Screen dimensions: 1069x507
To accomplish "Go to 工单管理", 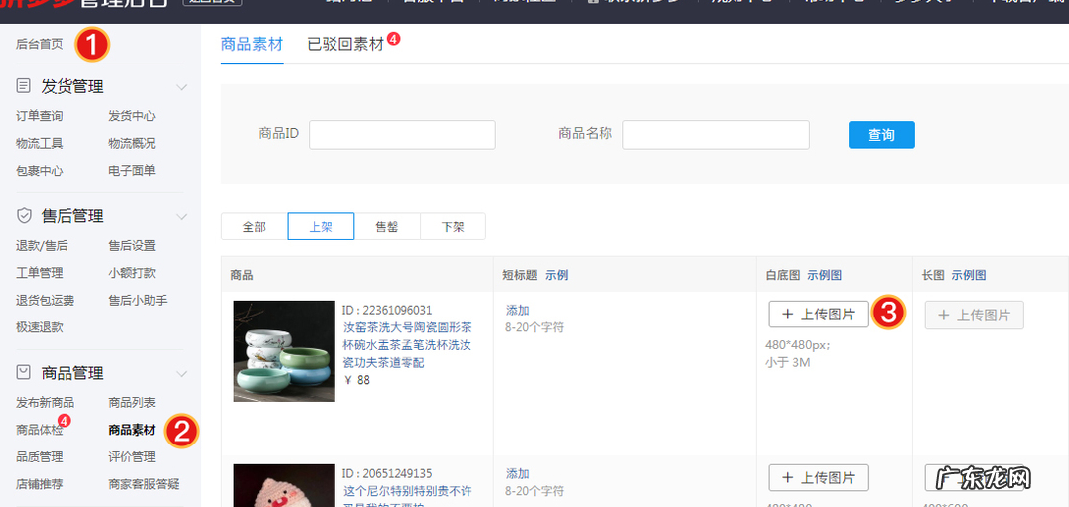I will coord(40,273).
